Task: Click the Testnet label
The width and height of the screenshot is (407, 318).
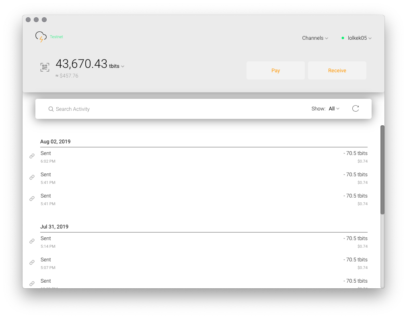Action: click(56, 37)
